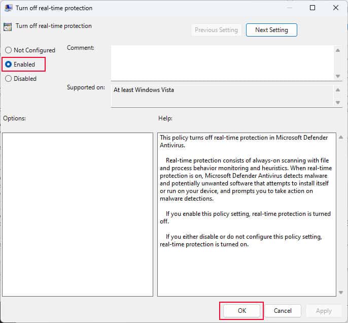Click the Comment box scroll up arrow
The height and width of the screenshot is (323, 348).
338,50
